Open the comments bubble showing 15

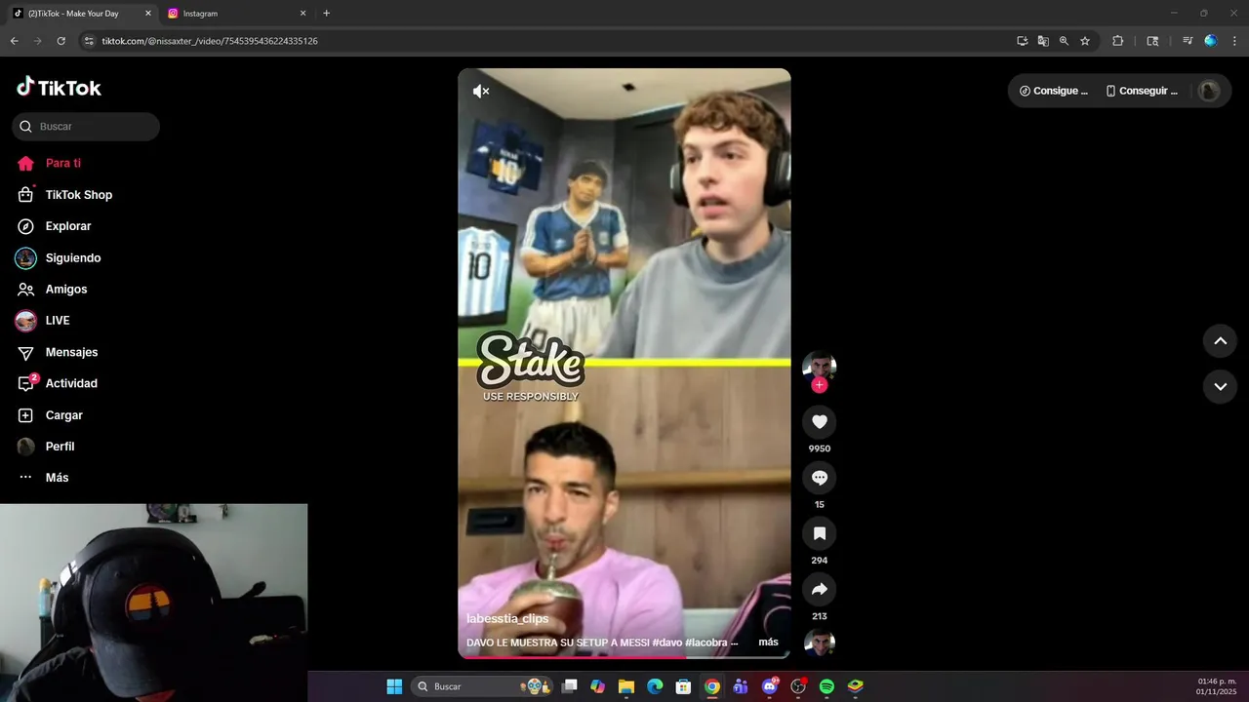(x=820, y=478)
